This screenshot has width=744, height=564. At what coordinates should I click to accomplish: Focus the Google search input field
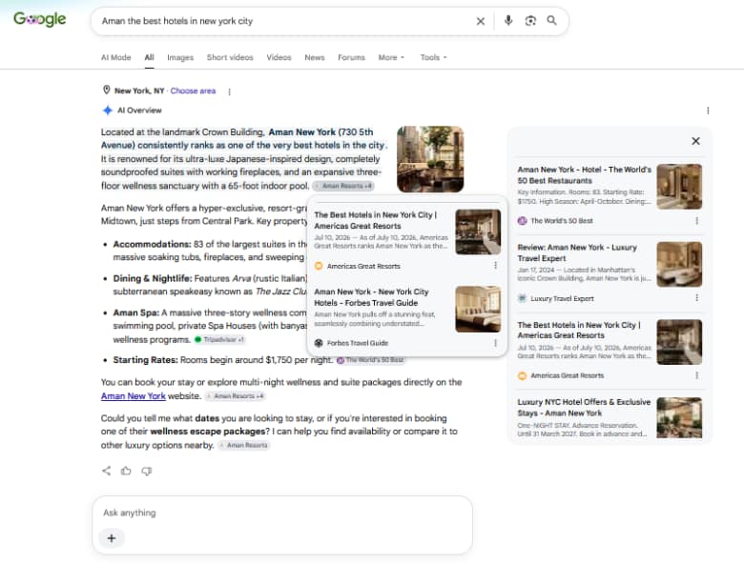[x=284, y=21]
